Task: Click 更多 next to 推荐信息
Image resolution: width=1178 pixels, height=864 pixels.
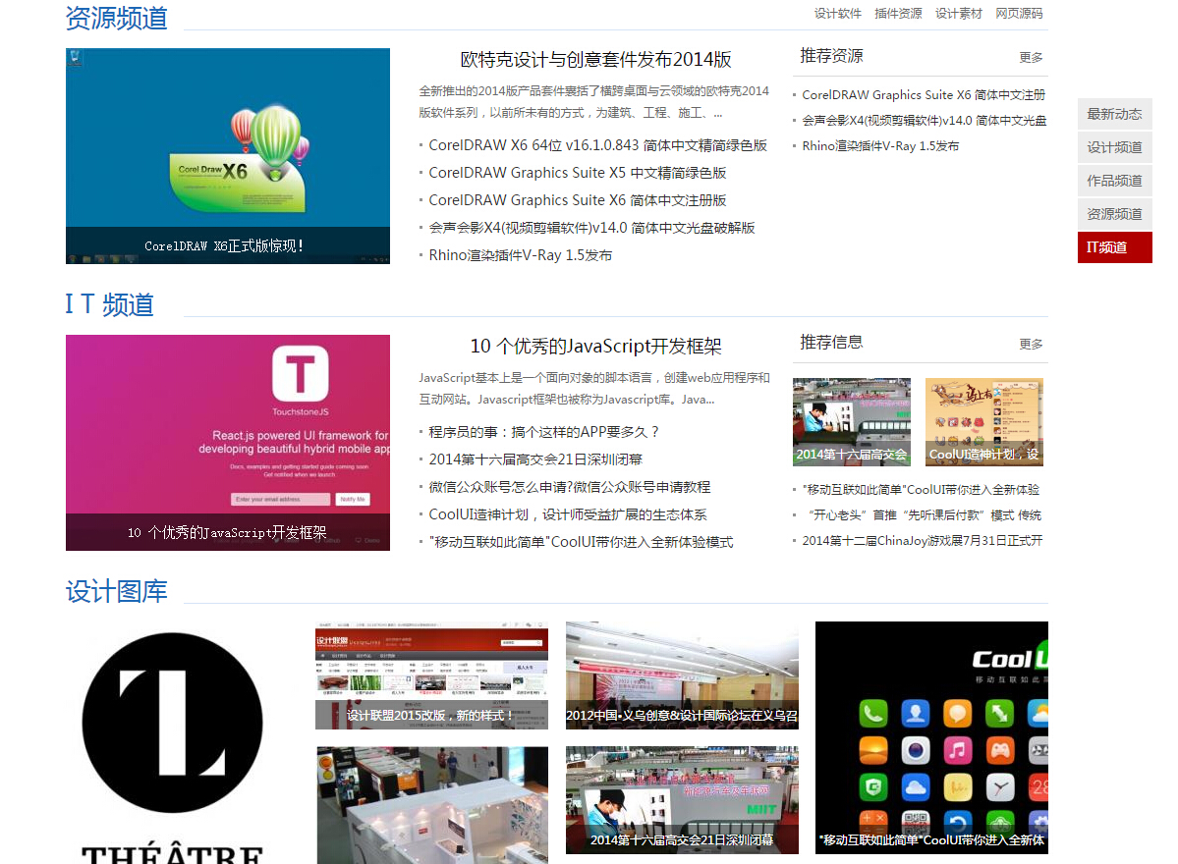Action: (x=1031, y=344)
